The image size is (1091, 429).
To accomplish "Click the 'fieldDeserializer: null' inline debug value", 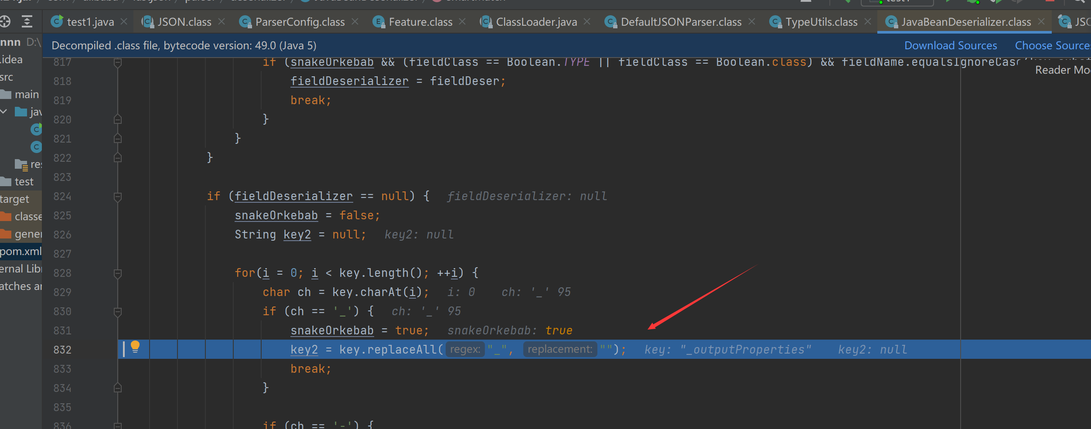I will click(527, 196).
